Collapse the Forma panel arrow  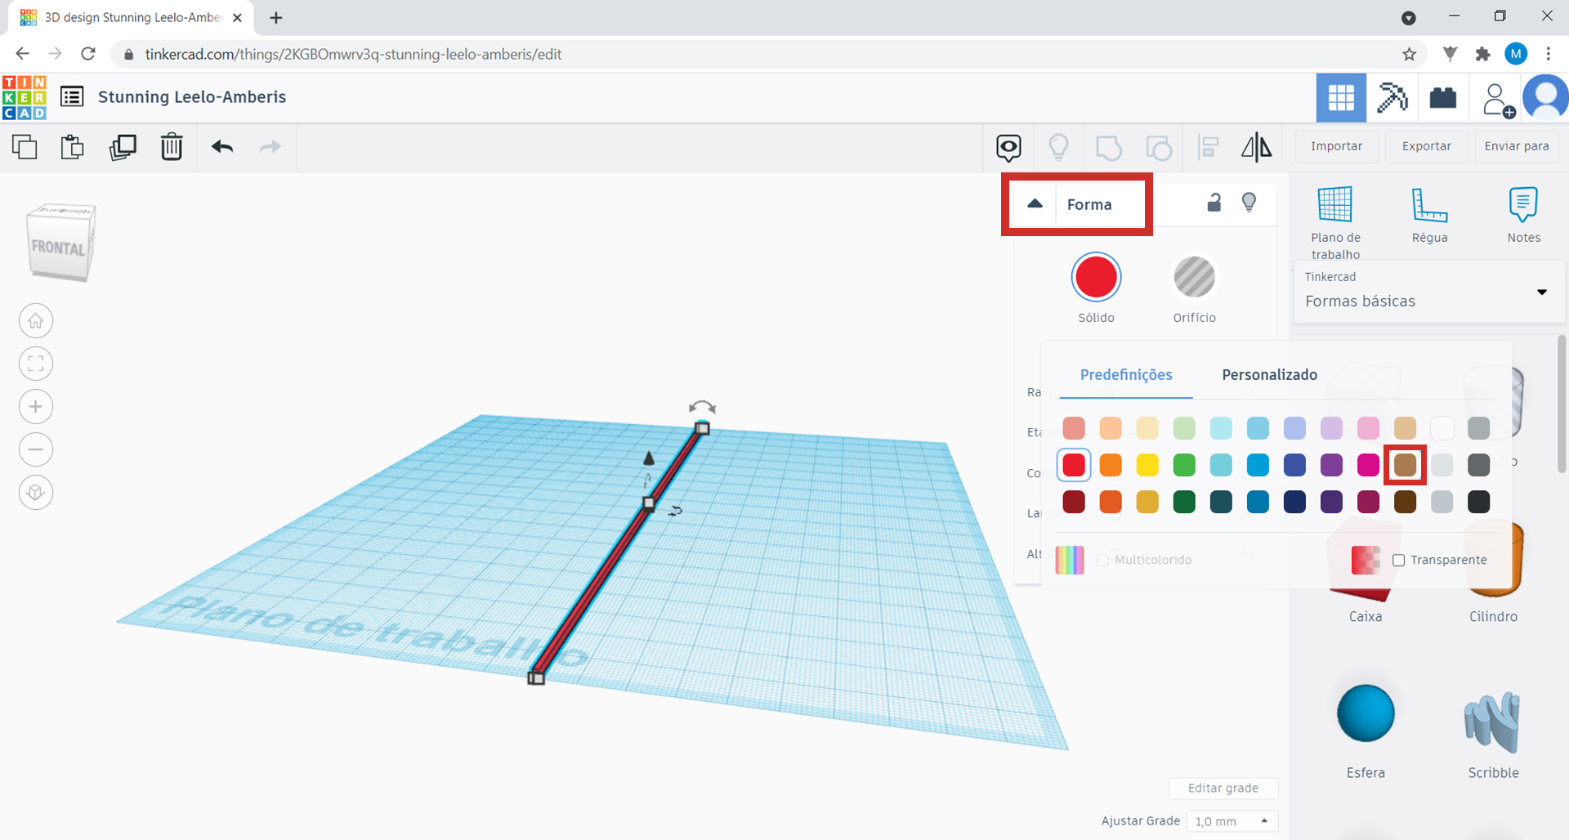coord(1035,203)
